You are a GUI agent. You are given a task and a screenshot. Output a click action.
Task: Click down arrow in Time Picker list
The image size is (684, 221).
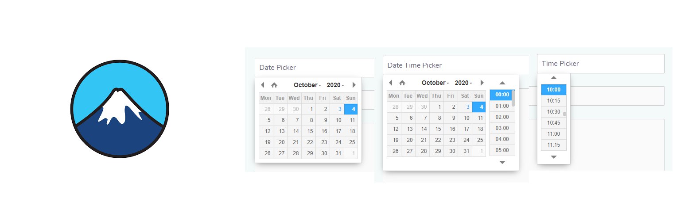tap(553, 157)
